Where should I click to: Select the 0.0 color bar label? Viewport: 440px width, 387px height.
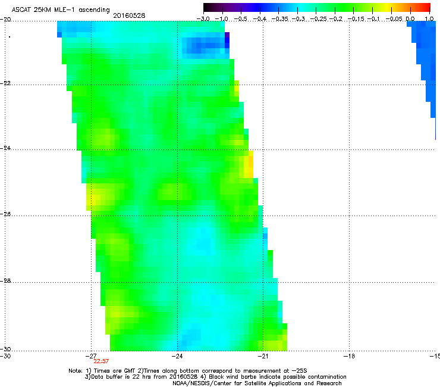[x=410, y=19]
